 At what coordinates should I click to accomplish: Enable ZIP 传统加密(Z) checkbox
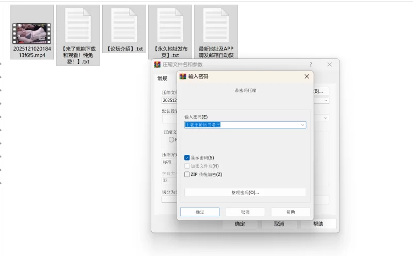tap(187, 174)
